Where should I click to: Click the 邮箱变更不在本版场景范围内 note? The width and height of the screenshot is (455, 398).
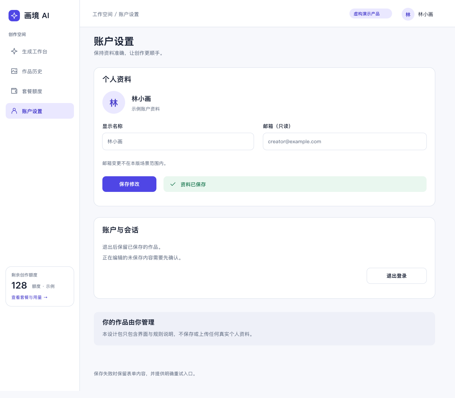[135, 163]
